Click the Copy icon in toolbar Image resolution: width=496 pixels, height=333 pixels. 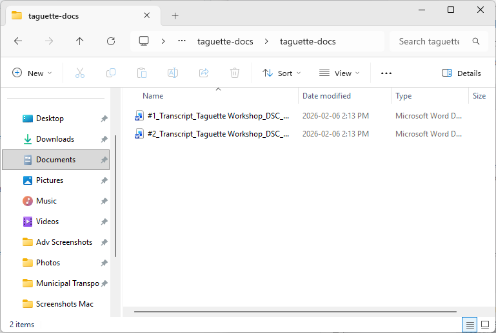(111, 73)
